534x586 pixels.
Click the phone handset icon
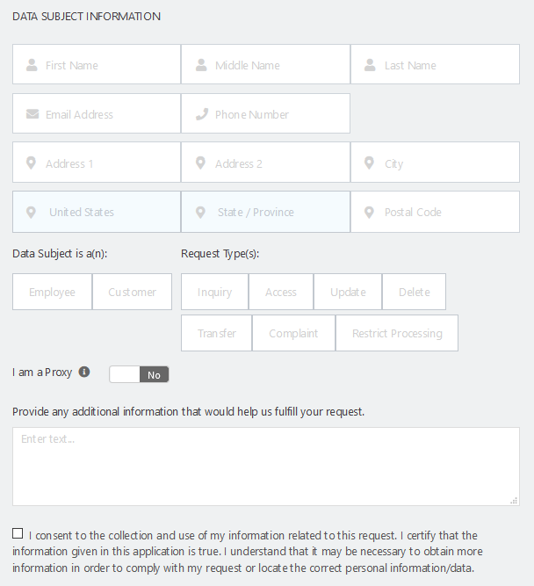201,114
